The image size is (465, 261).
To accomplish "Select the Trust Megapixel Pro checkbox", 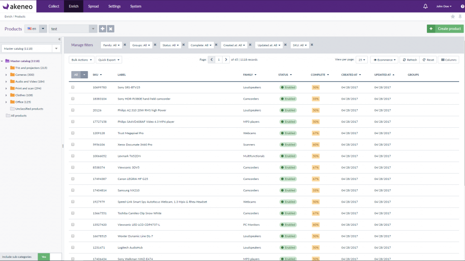I will pyautogui.click(x=73, y=133).
